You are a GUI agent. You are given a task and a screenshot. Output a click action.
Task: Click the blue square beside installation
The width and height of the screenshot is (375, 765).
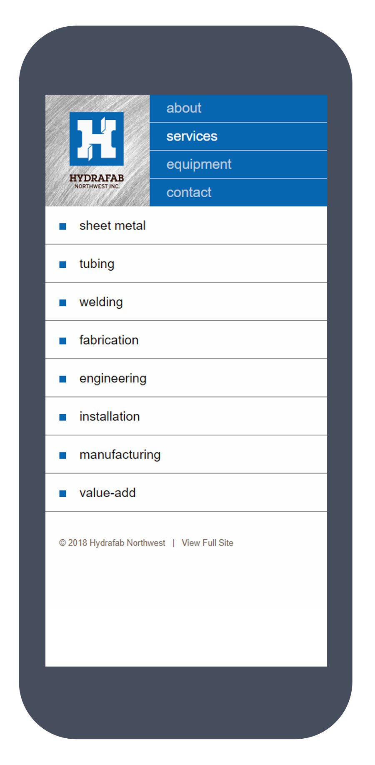(63, 417)
